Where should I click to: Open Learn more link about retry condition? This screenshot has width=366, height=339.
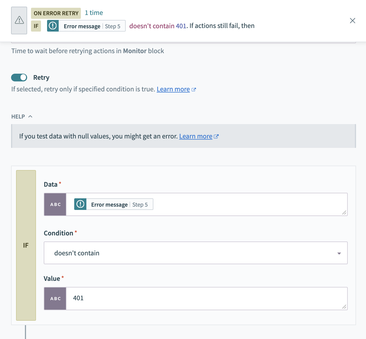[x=173, y=89]
